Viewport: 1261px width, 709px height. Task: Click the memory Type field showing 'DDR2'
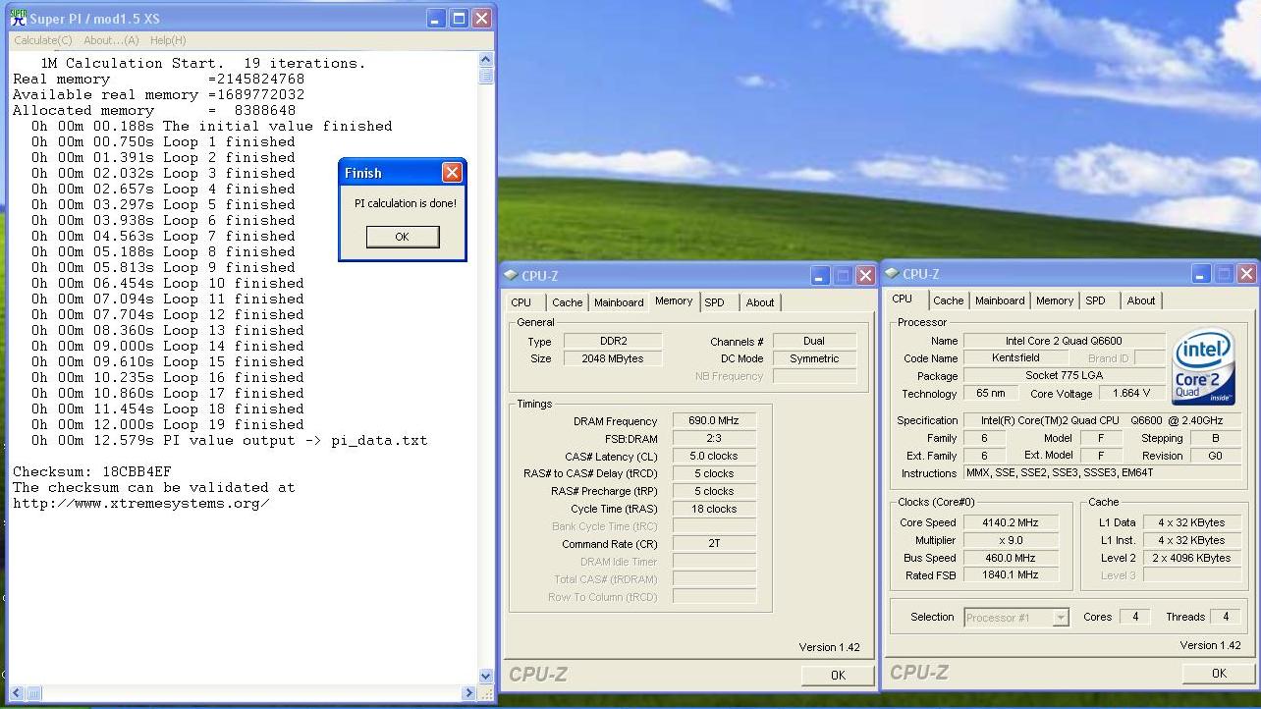[x=614, y=341]
